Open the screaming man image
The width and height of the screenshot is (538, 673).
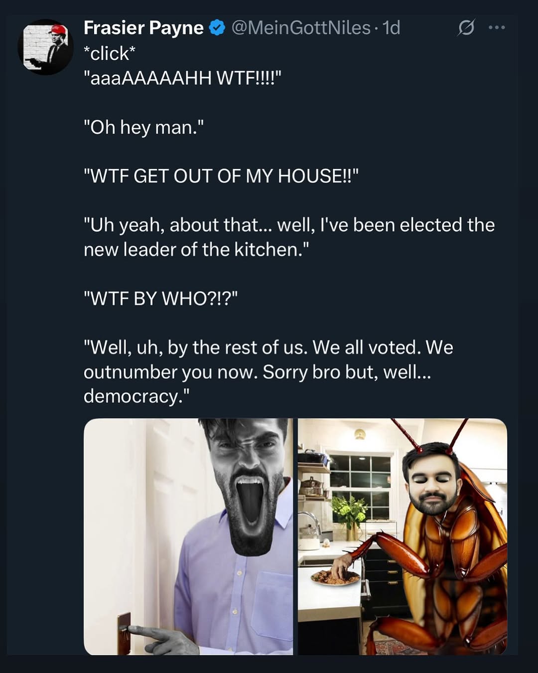(188, 536)
